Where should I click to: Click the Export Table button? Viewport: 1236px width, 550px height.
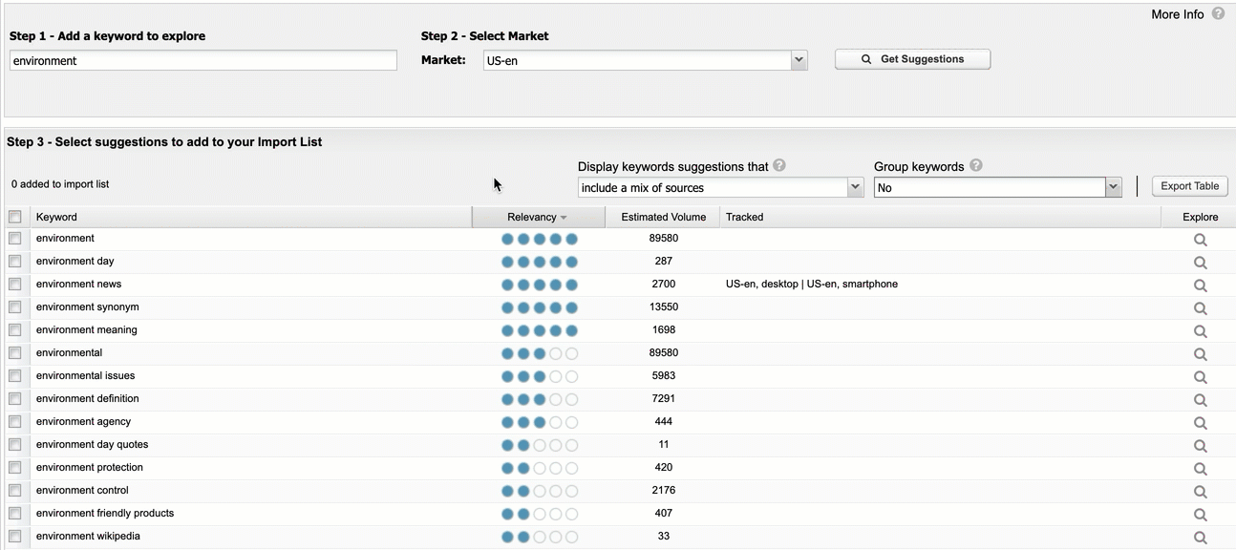[1189, 186]
